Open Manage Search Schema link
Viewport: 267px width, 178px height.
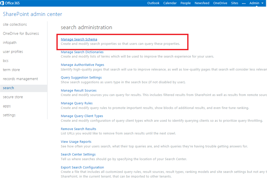coord(79,39)
